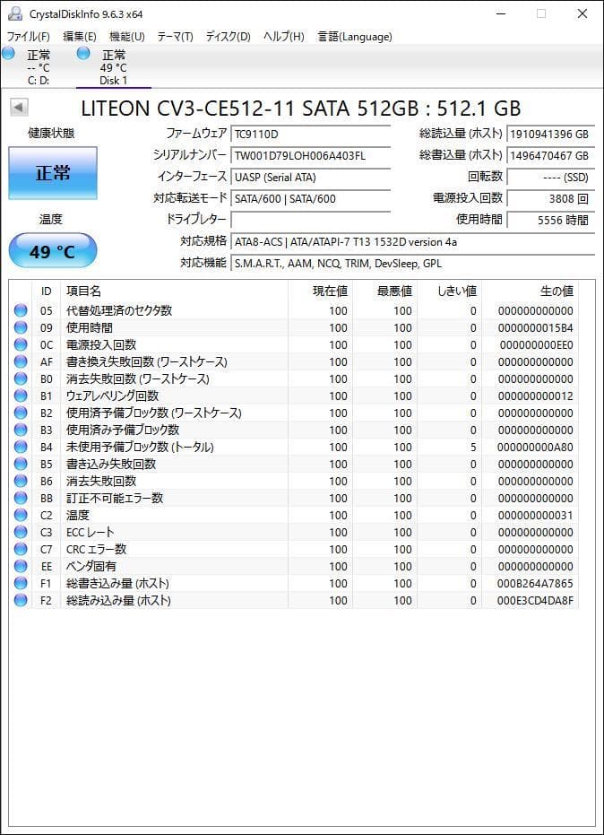Click the 総読込量 value 1910941396 GB

click(x=550, y=135)
